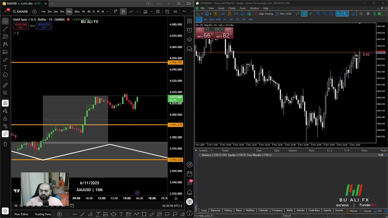Edit the 0.05 lot size field
388x218 pixels.
[x=214, y=29]
